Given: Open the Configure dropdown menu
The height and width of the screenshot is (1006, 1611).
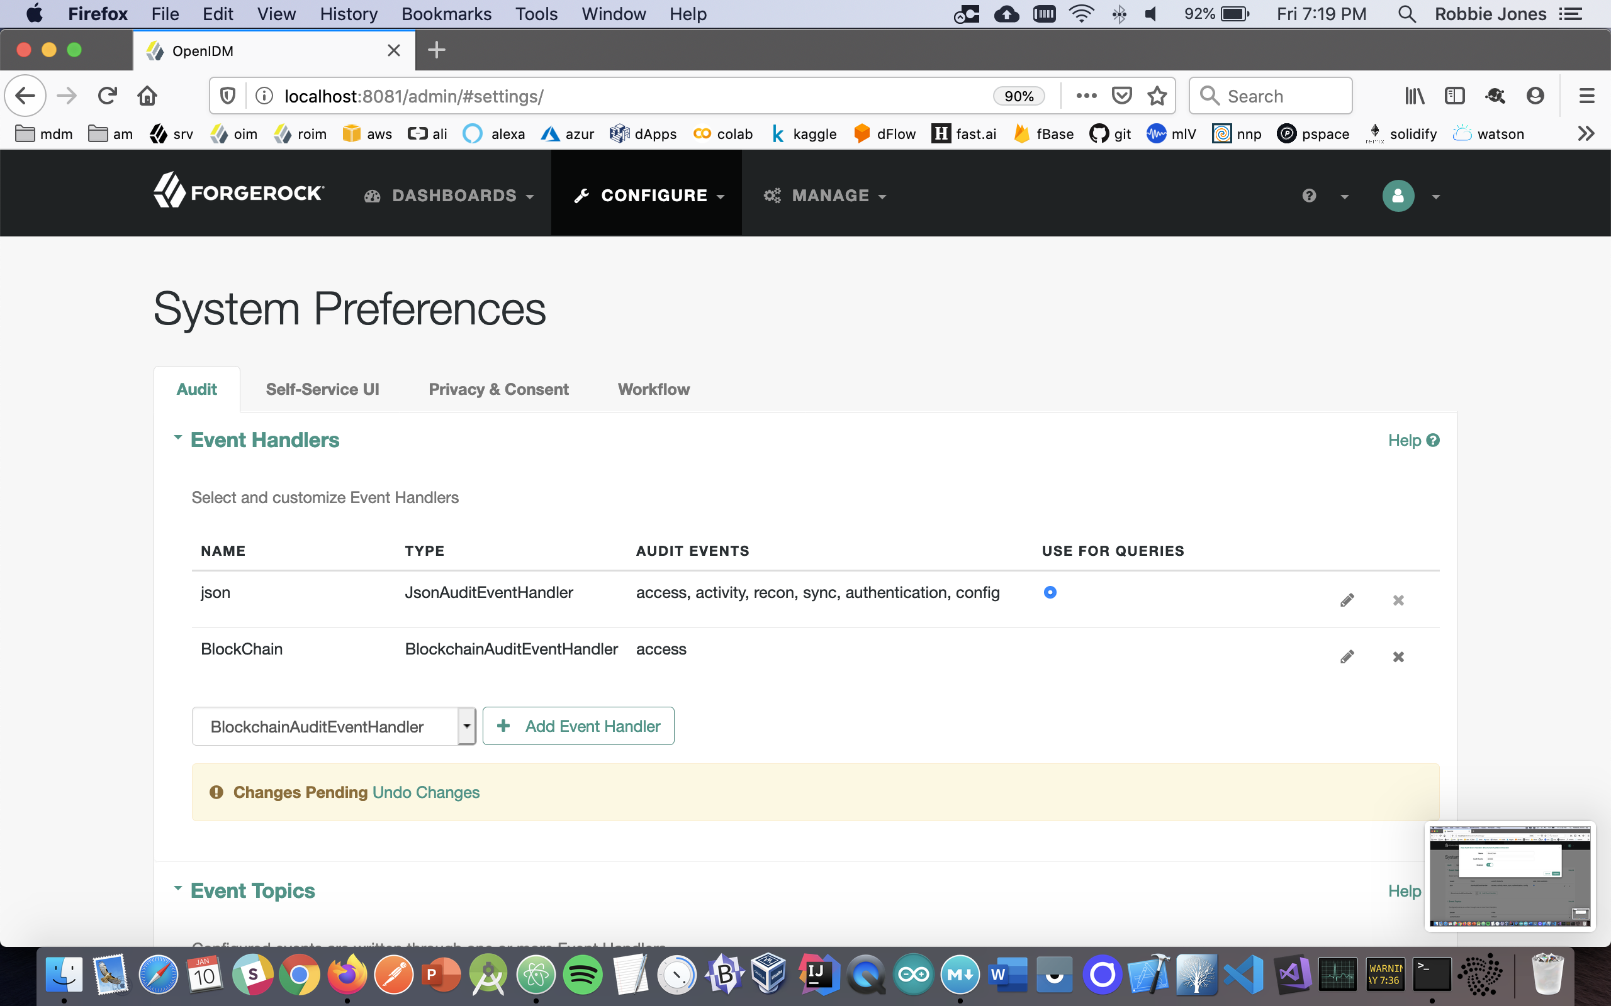Looking at the screenshot, I should click(x=648, y=196).
